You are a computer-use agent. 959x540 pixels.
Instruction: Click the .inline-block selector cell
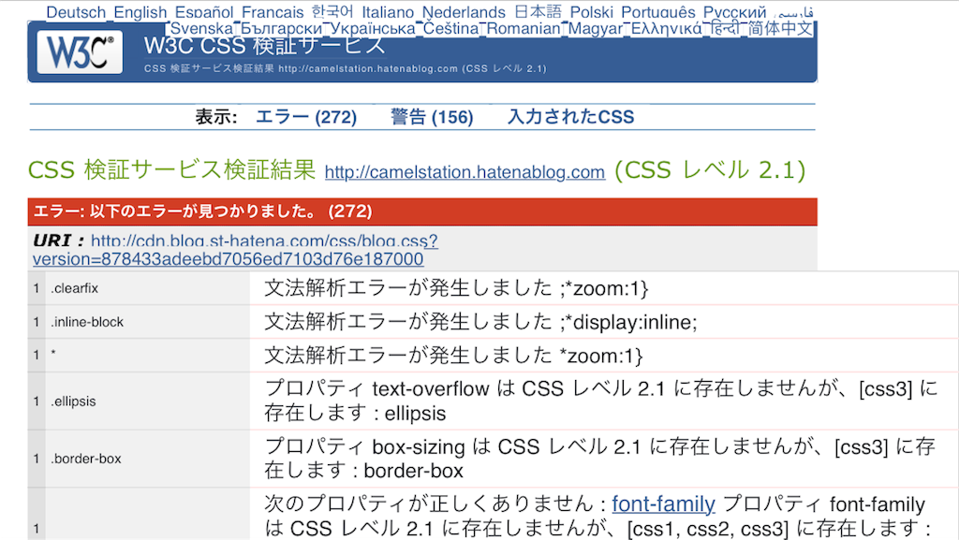(x=147, y=322)
